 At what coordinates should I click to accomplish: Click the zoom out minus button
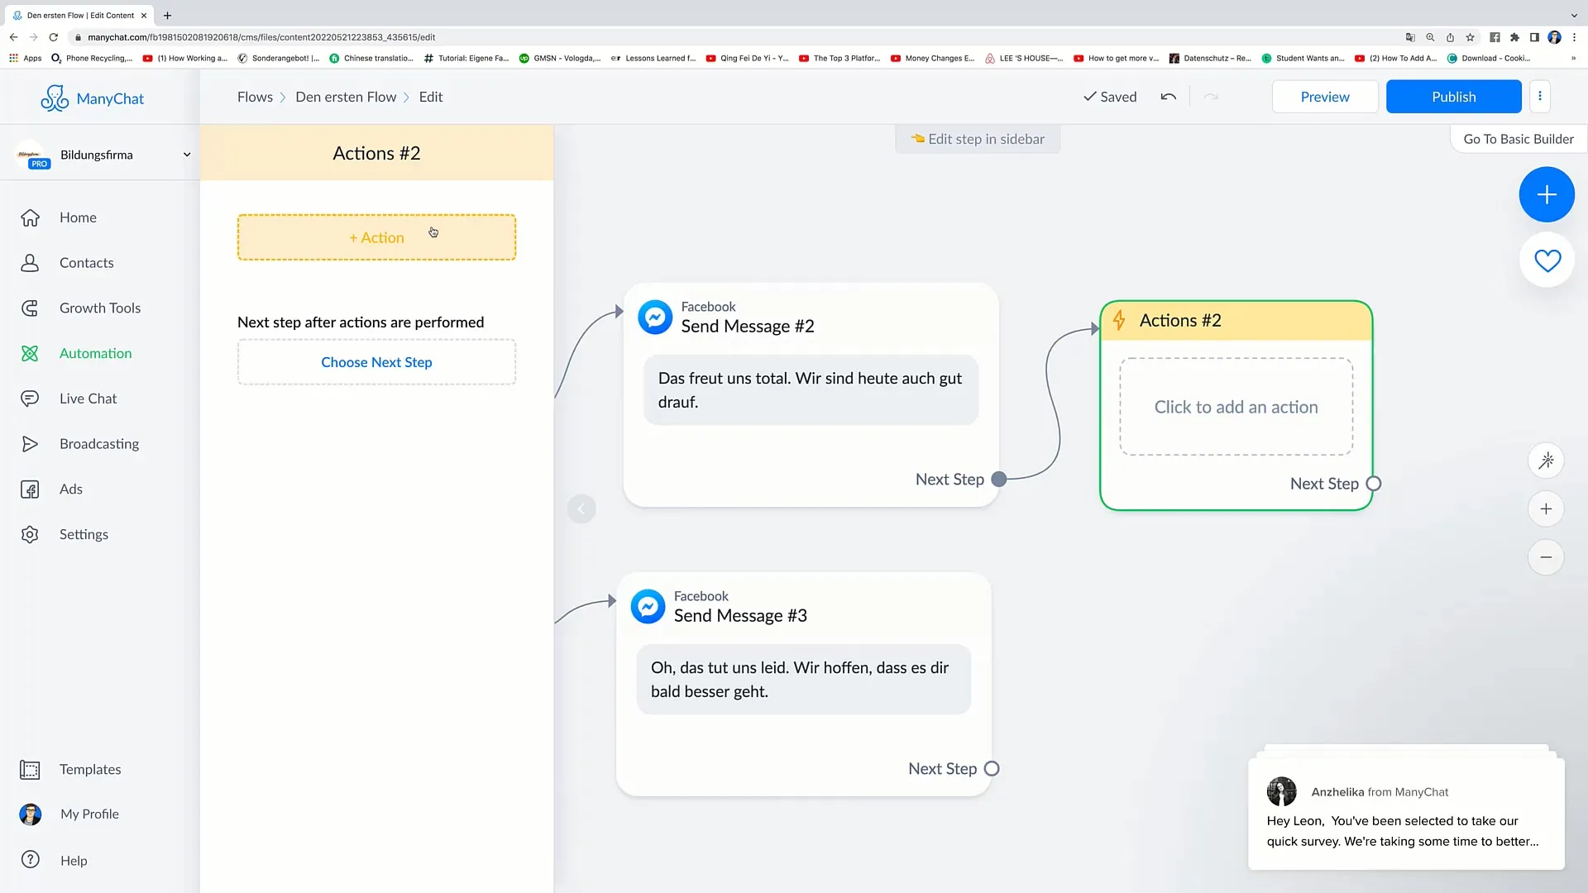click(x=1547, y=557)
